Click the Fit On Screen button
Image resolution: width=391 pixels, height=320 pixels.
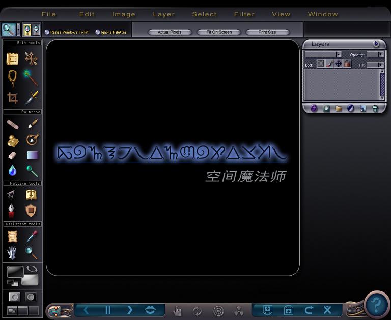pyautogui.click(x=219, y=32)
